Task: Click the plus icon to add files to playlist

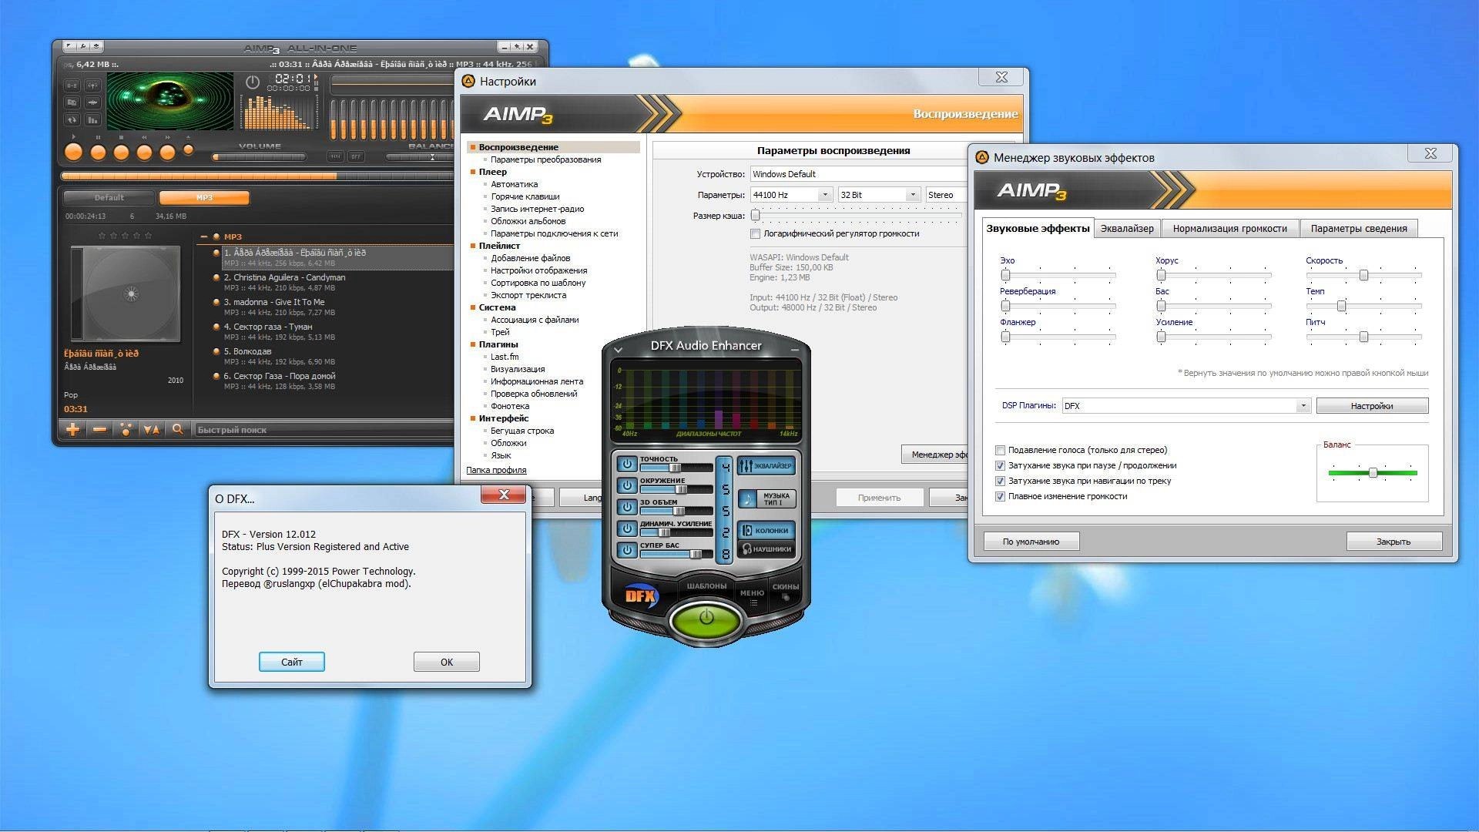Action: (72, 430)
